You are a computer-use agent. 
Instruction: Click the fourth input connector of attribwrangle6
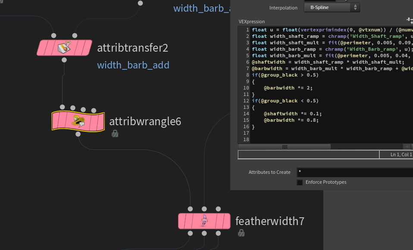(x=94, y=111)
